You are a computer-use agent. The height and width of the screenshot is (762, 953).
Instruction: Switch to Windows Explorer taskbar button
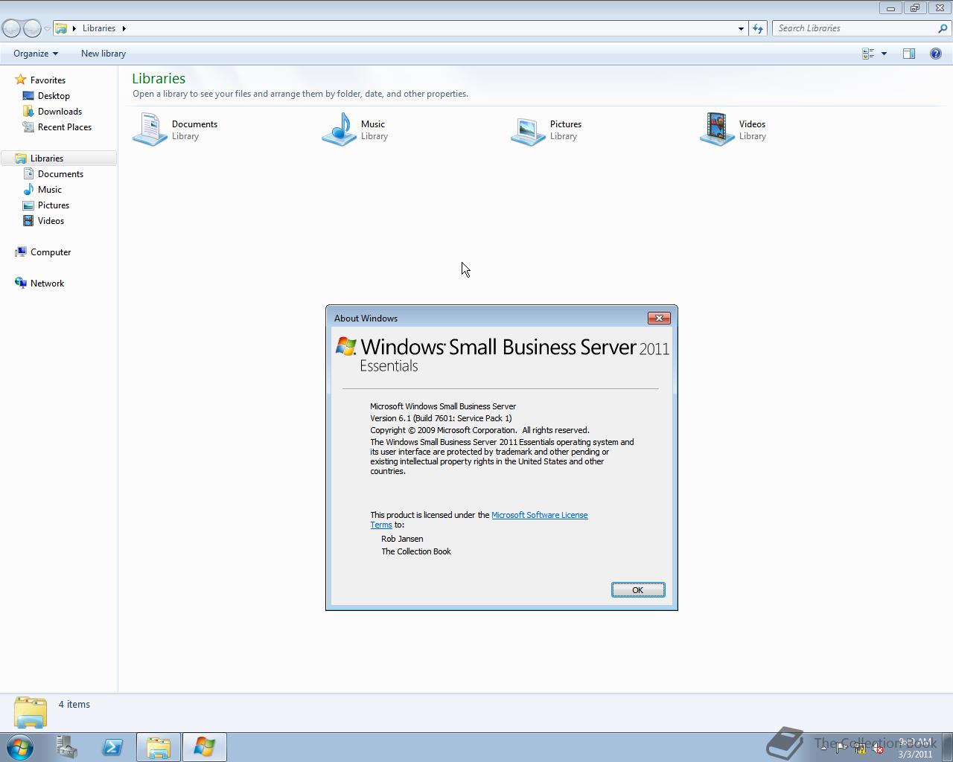click(x=158, y=747)
